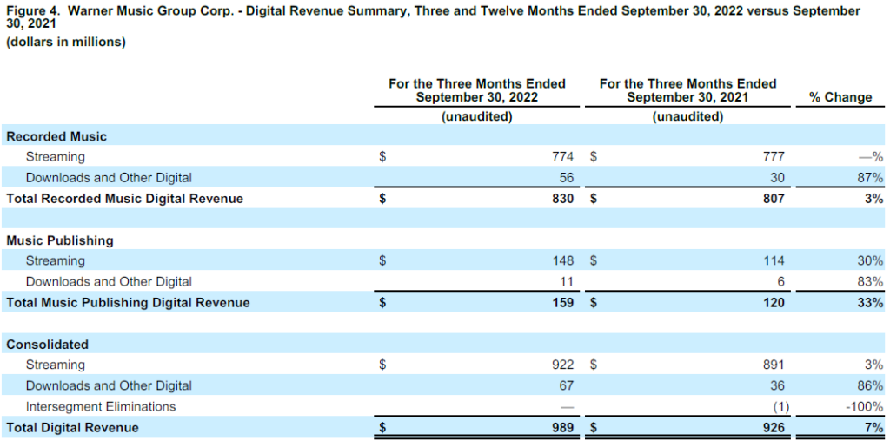Select 'Total Recorded Music Digital Revenue' row label

point(124,199)
